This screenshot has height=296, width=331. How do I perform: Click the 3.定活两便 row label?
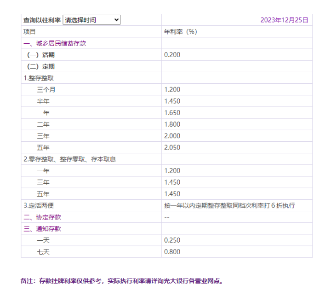pos(39,205)
